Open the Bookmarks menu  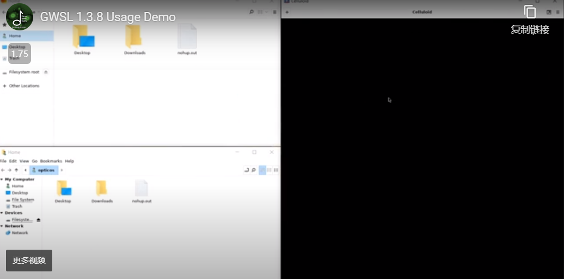coord(51,161)
